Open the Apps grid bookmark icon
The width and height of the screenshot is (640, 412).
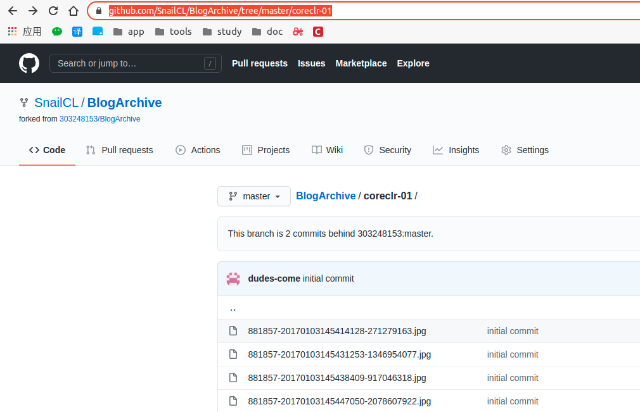pos(12,32)
